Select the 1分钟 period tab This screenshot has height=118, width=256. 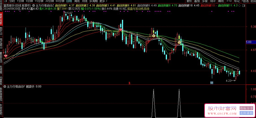tap(20, 1)
